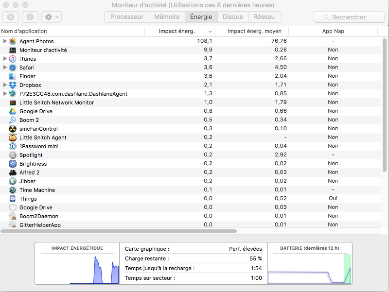Switch to the Processeur tab
This screenshot has height=292, width=389.
[127, 17]
